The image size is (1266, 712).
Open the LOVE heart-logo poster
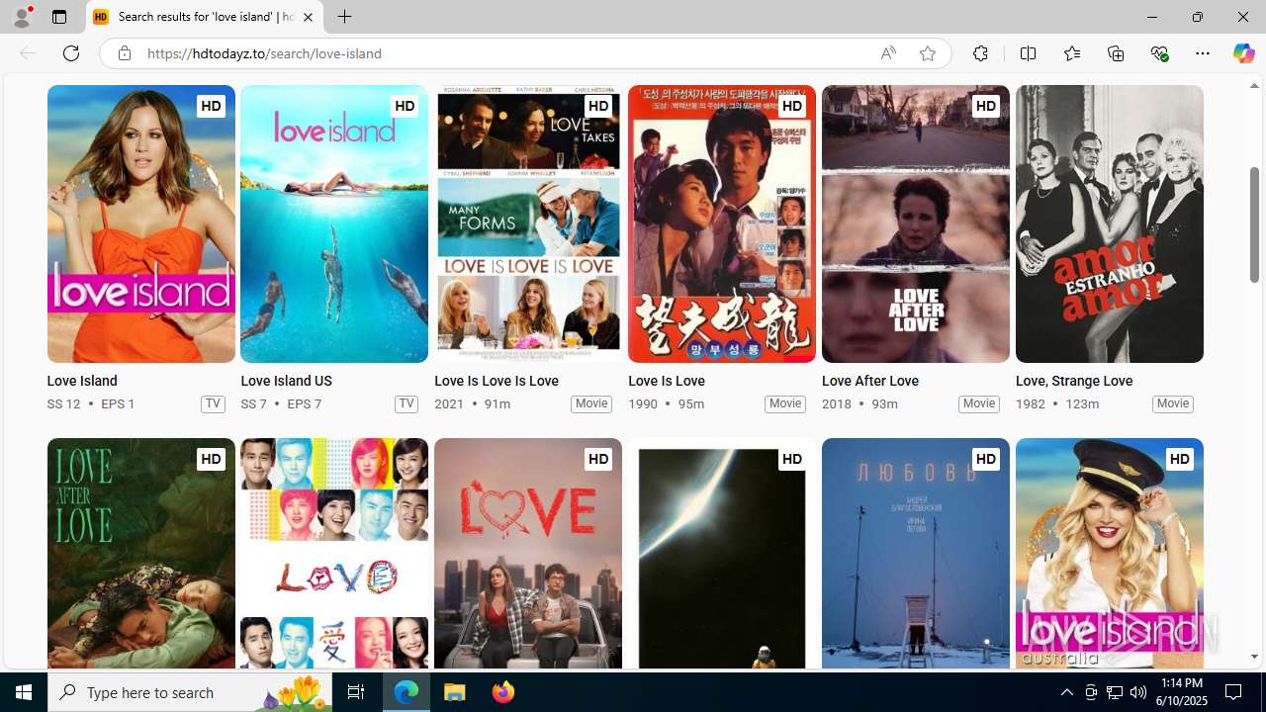pos(528,554)
